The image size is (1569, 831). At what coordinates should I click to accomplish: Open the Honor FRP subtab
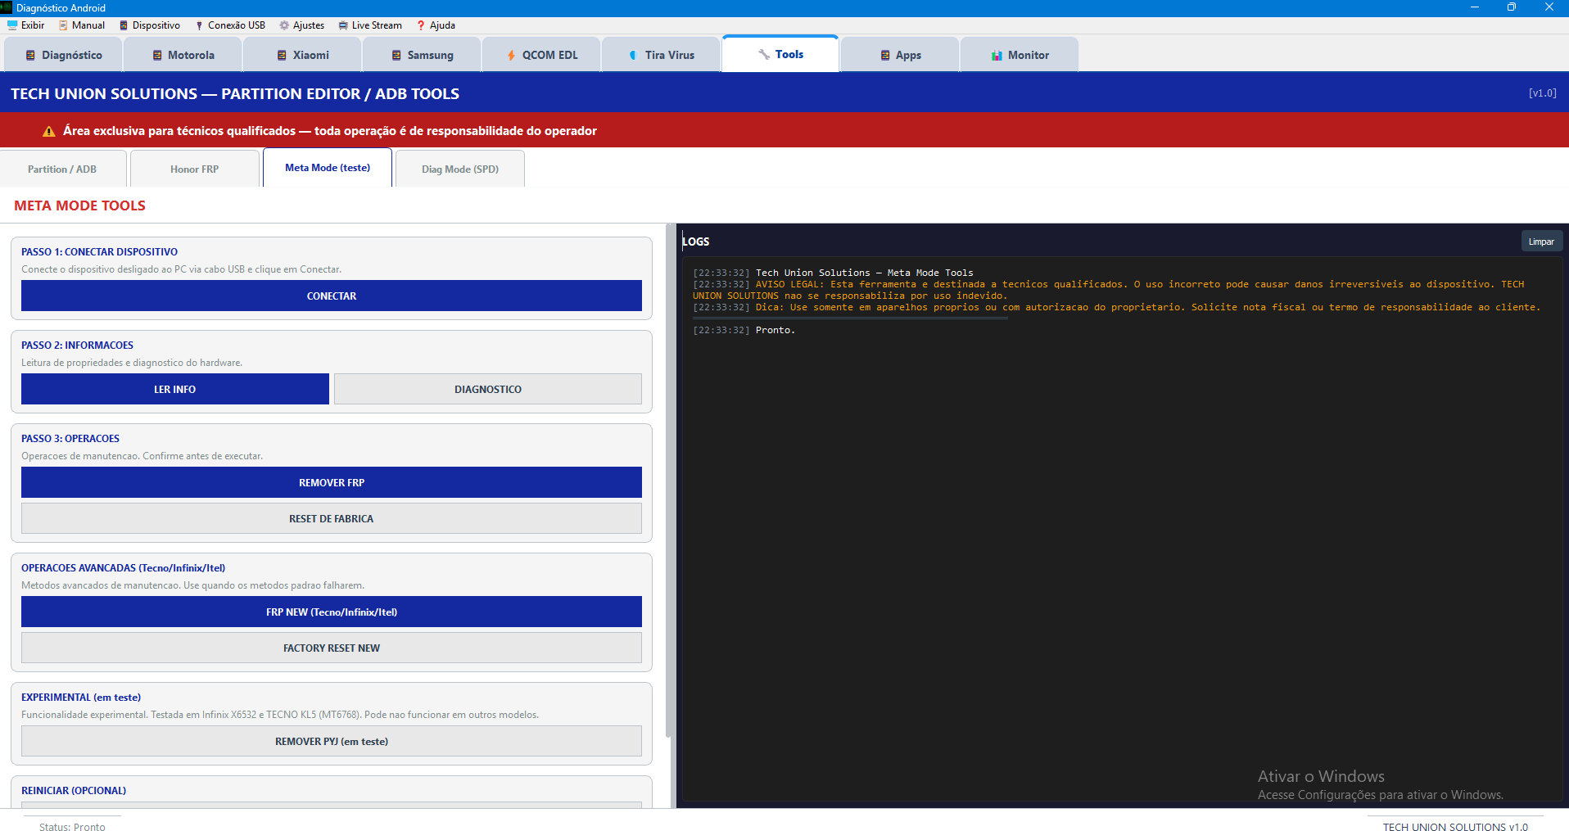pos(195,169)
